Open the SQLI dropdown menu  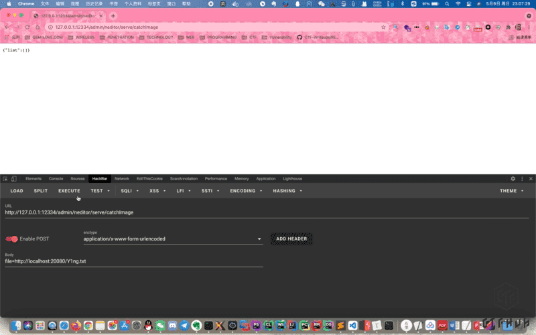coord(129,191)
